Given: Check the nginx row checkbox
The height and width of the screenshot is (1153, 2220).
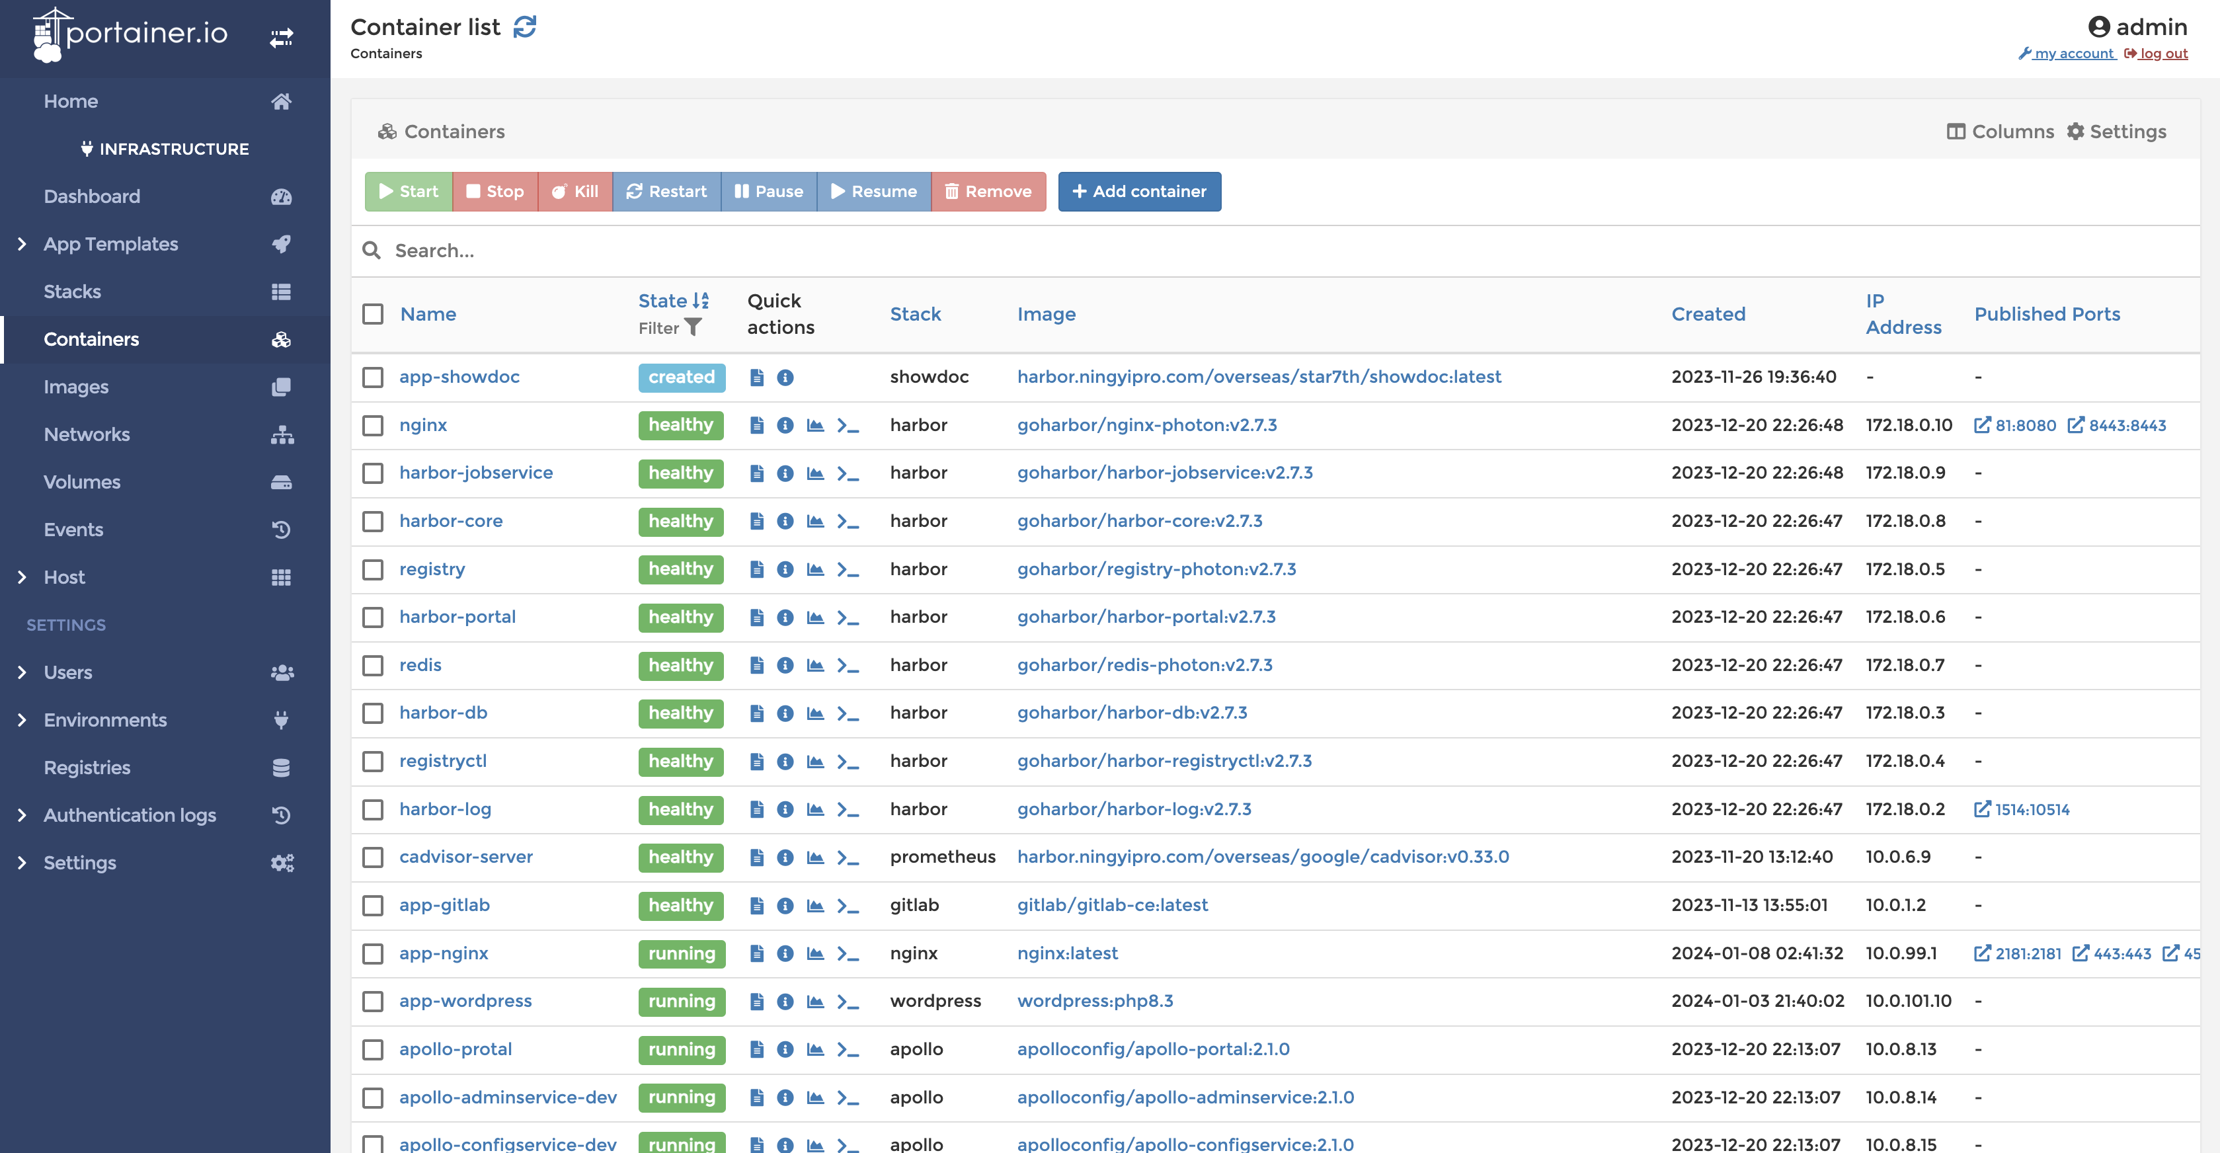Looking at the screenshot, I should click(x=372, y=426).
